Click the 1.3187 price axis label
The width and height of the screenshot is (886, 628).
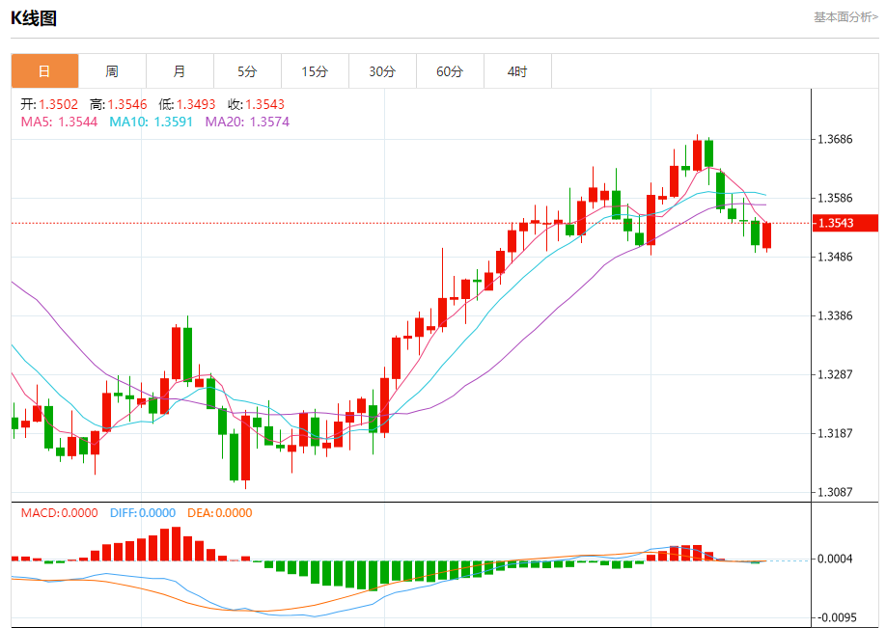pyautogui.click(x=835, y=433)
